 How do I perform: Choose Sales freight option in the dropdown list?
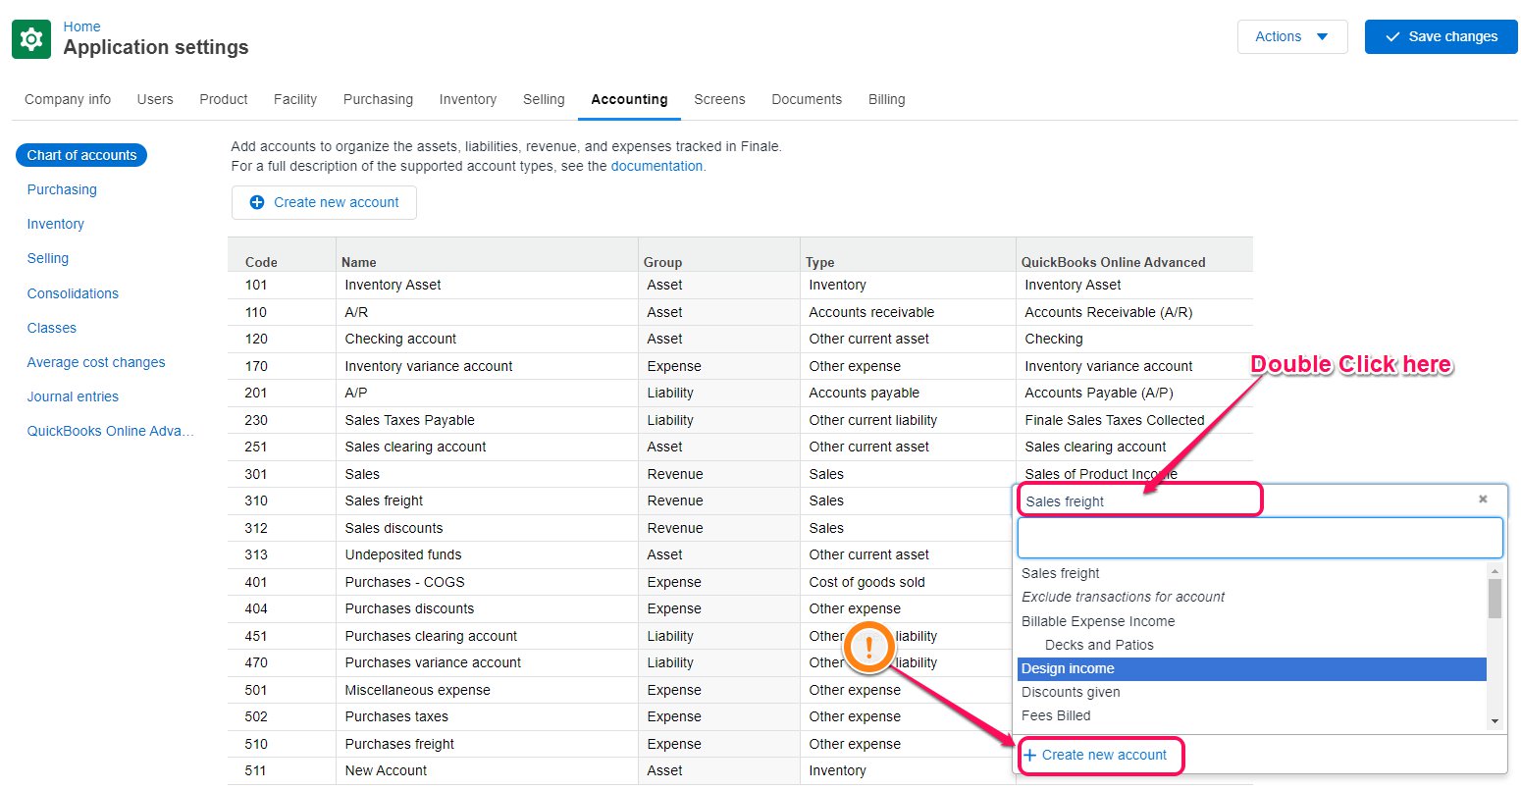click(x=1252, y=573)
